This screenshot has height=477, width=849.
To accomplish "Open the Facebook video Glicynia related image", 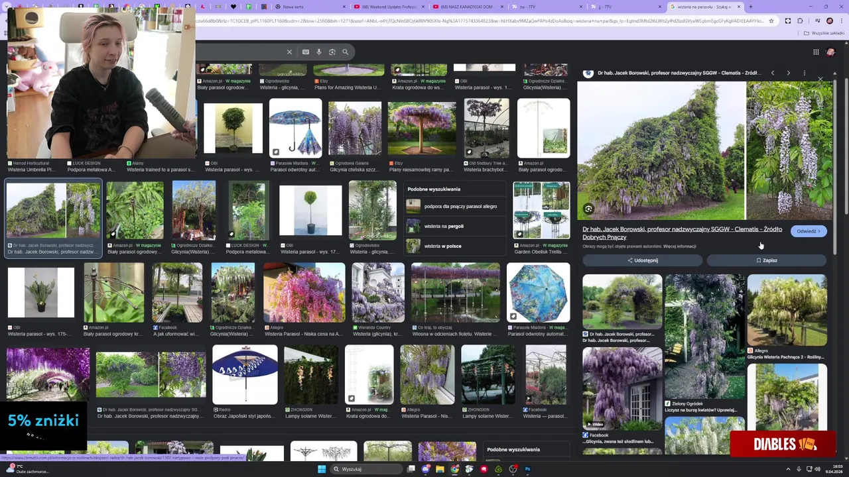I will click(622, 388).
